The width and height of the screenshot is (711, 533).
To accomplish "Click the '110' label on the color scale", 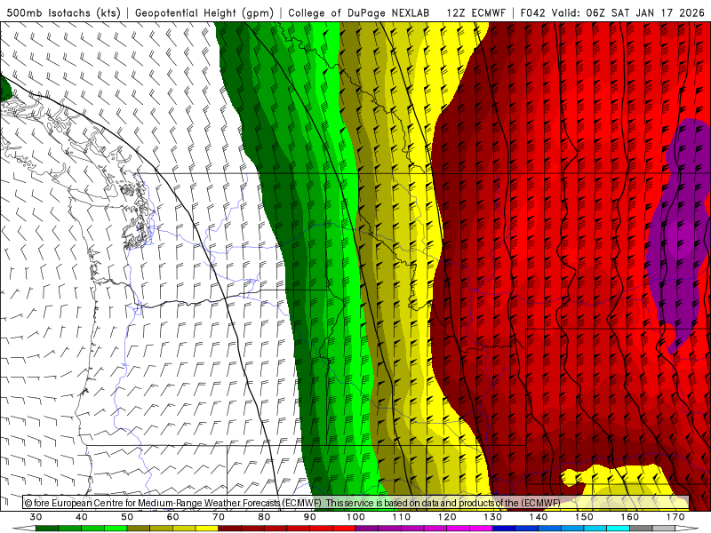I will click(402, 517).
